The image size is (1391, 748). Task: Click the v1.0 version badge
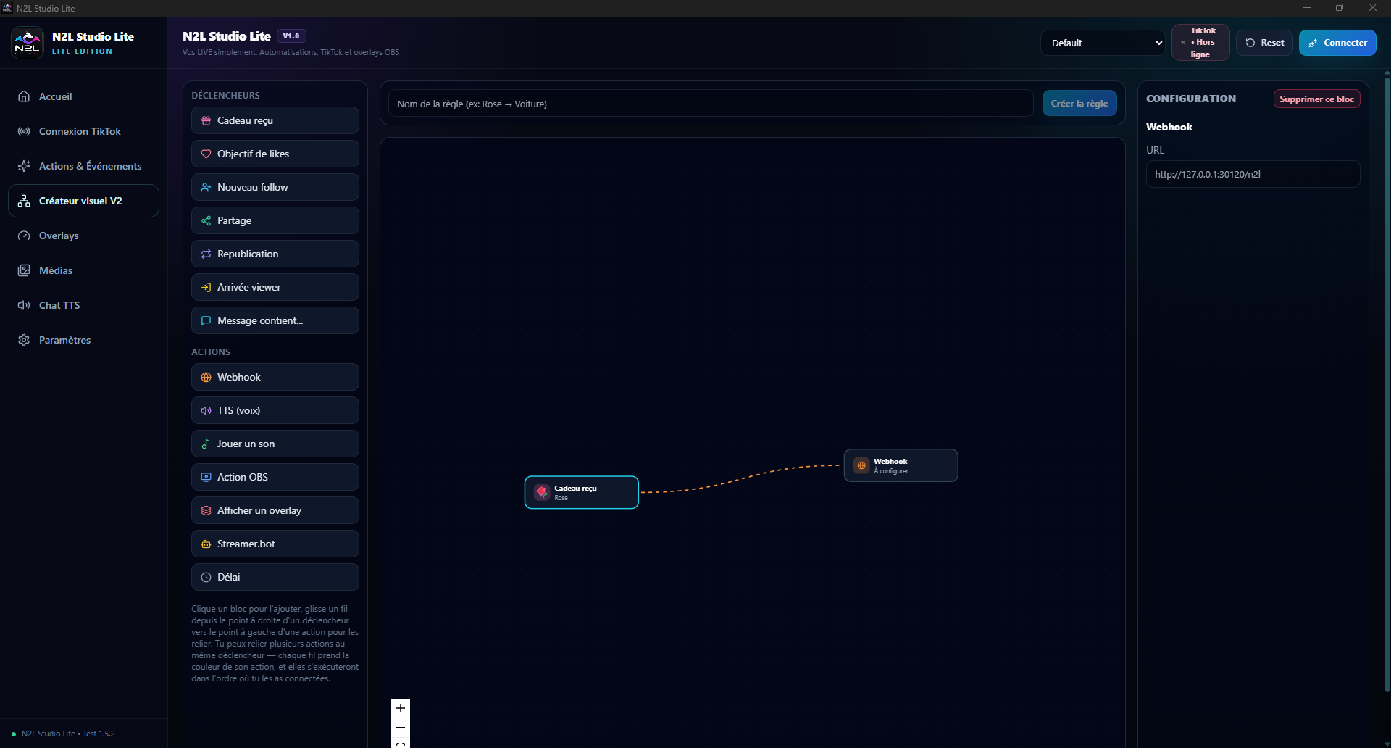click(291, 36)
